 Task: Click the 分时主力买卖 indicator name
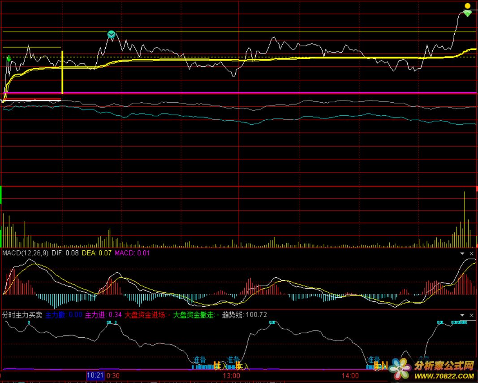point(22,315)
